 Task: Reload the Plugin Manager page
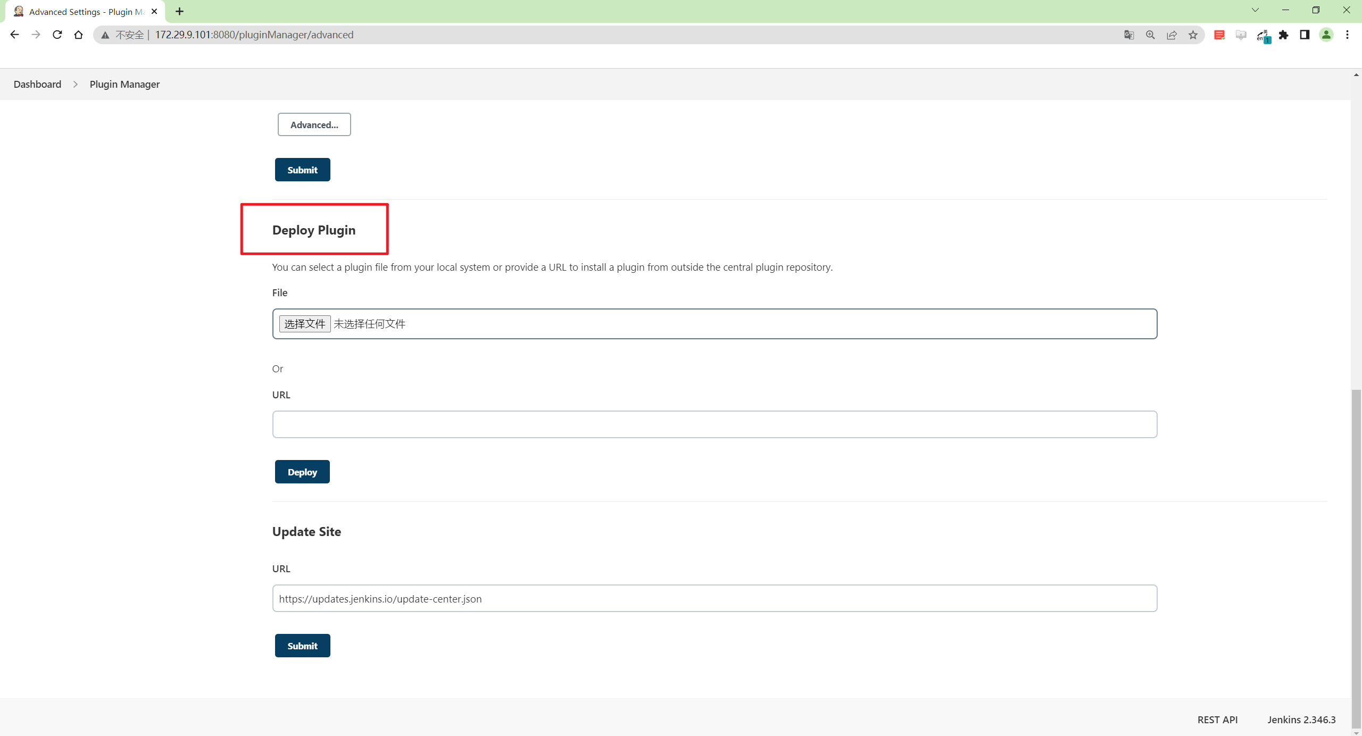(57, 35)
